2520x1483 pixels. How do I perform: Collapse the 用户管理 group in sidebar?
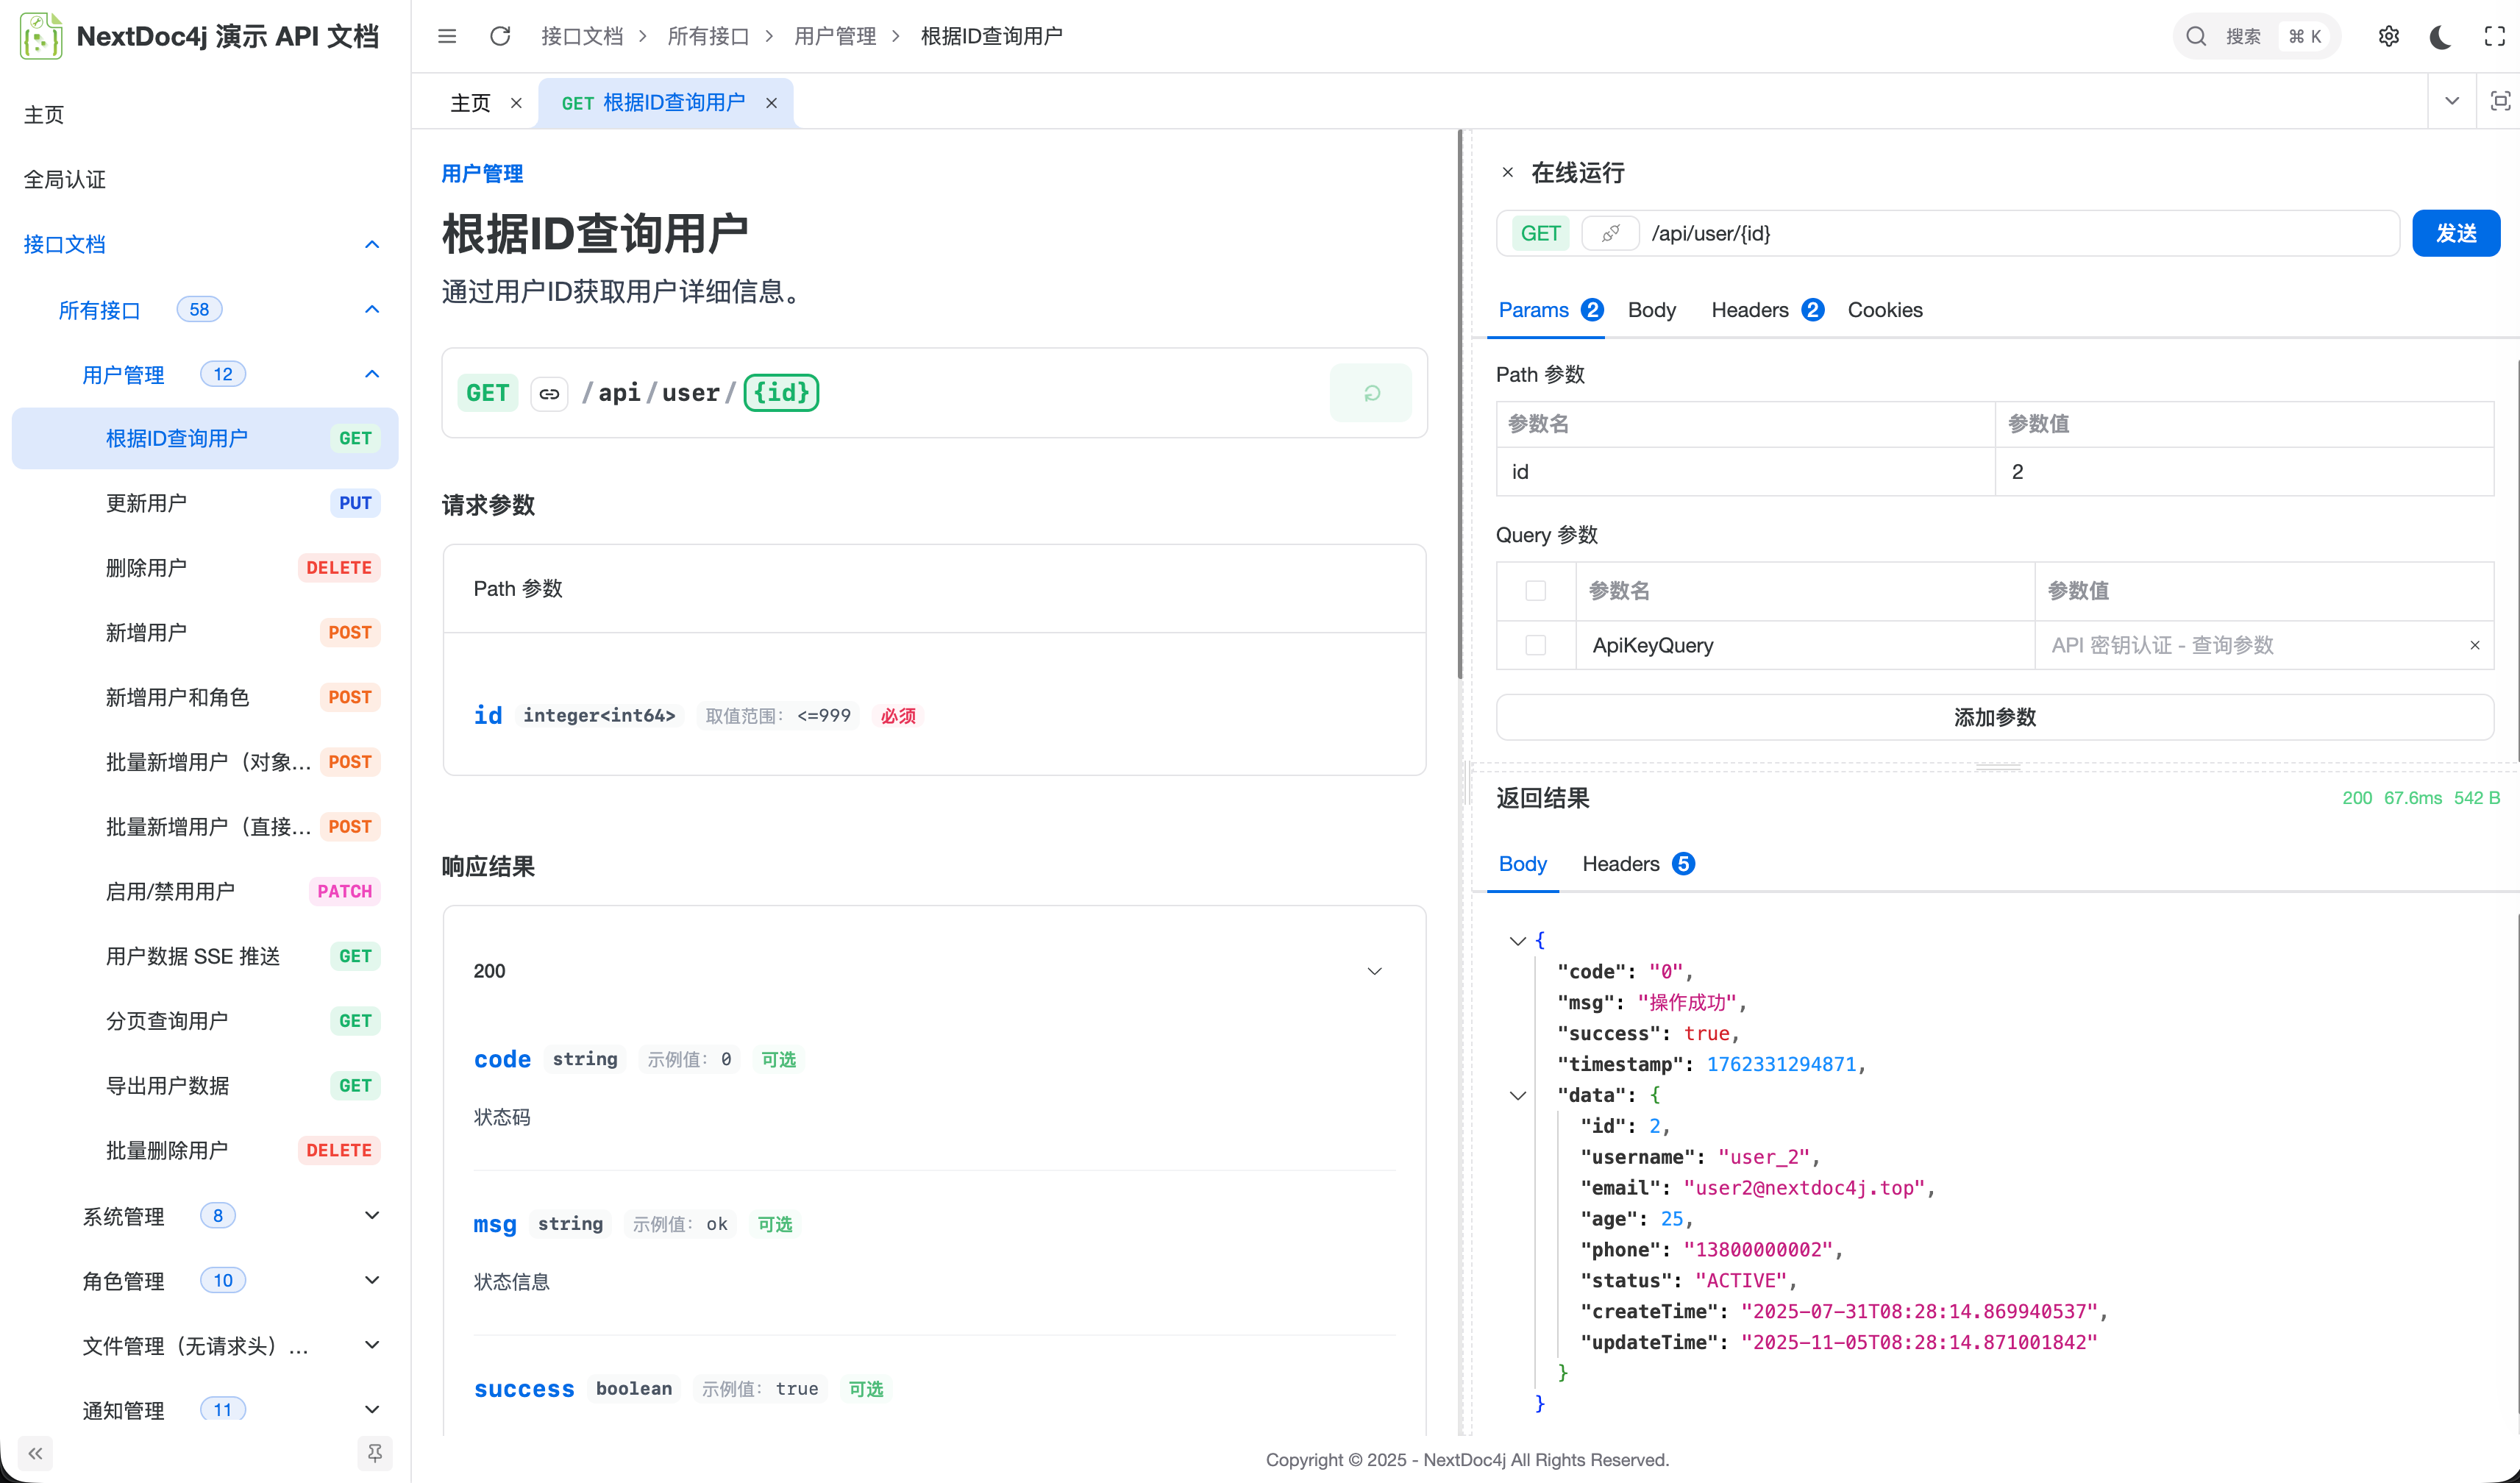point(372,374)
